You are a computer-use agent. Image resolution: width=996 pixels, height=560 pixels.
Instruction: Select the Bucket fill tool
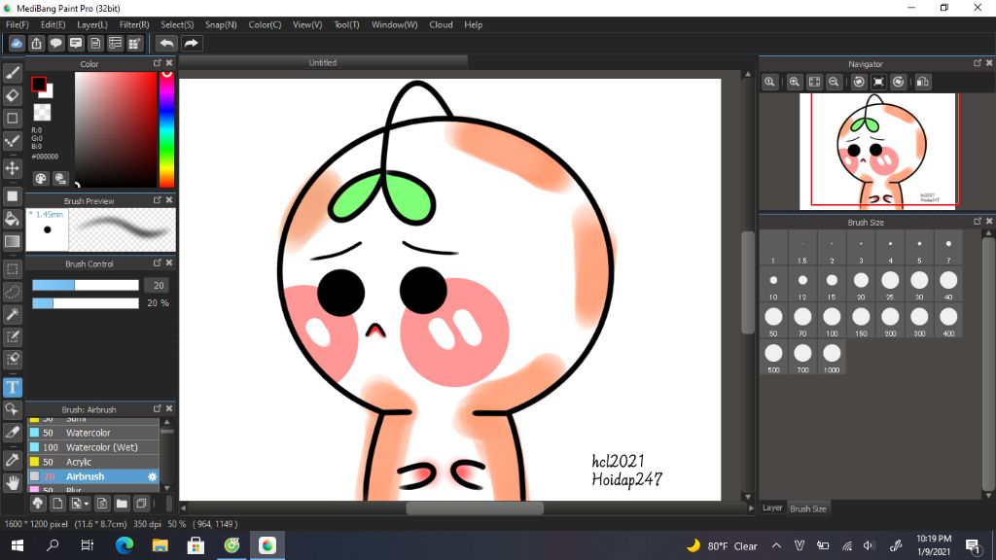point(13,219)
